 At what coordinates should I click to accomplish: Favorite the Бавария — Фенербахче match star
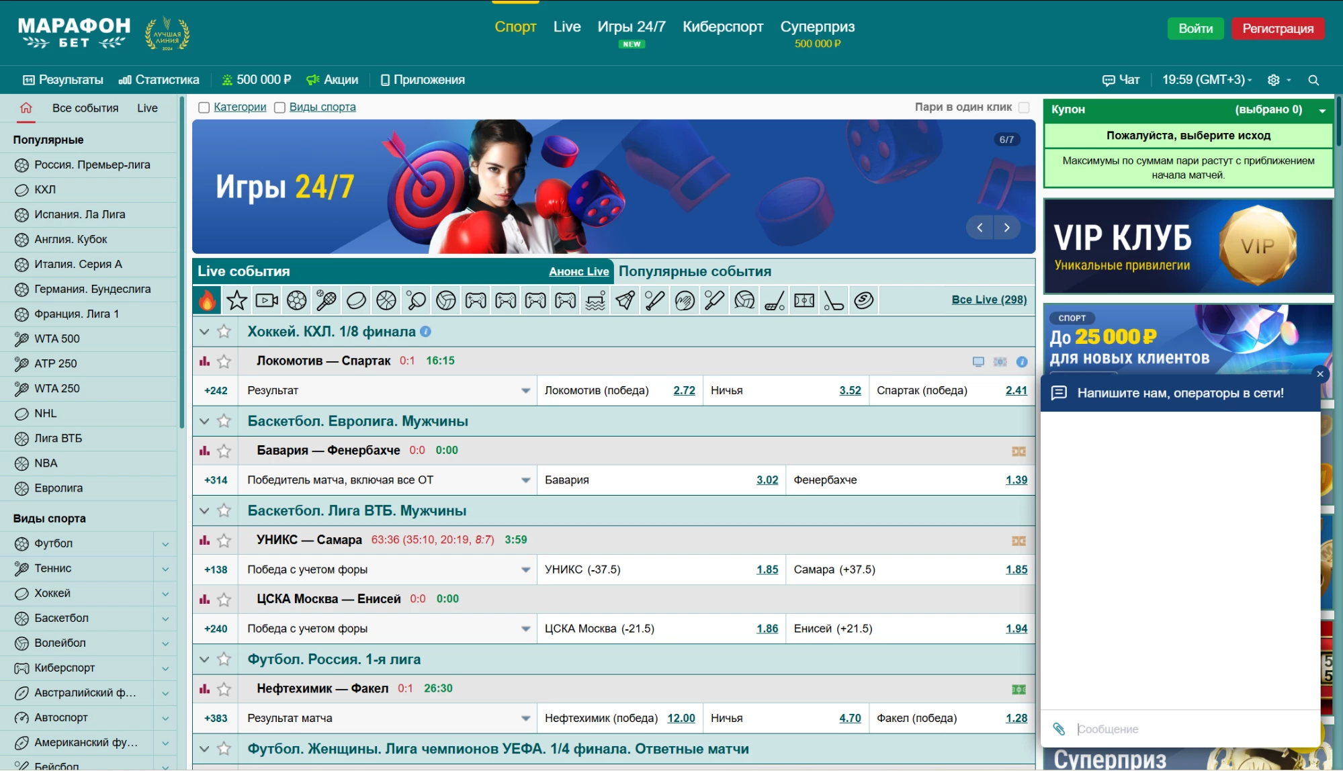[x=224, y=451]
